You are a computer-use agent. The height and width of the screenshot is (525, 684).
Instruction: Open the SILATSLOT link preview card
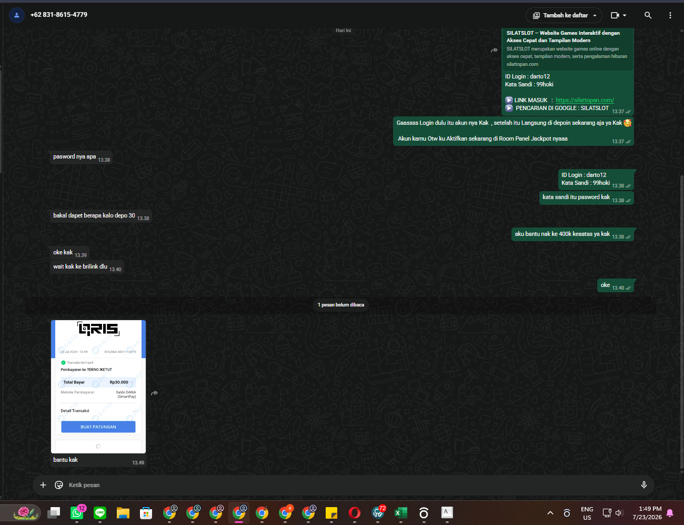[x=567, y=48]
